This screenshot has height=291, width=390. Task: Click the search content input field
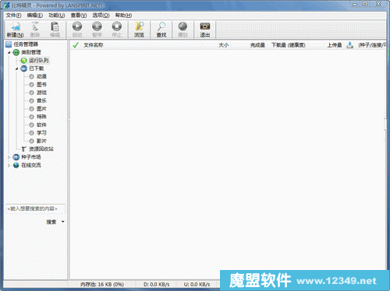35,209
